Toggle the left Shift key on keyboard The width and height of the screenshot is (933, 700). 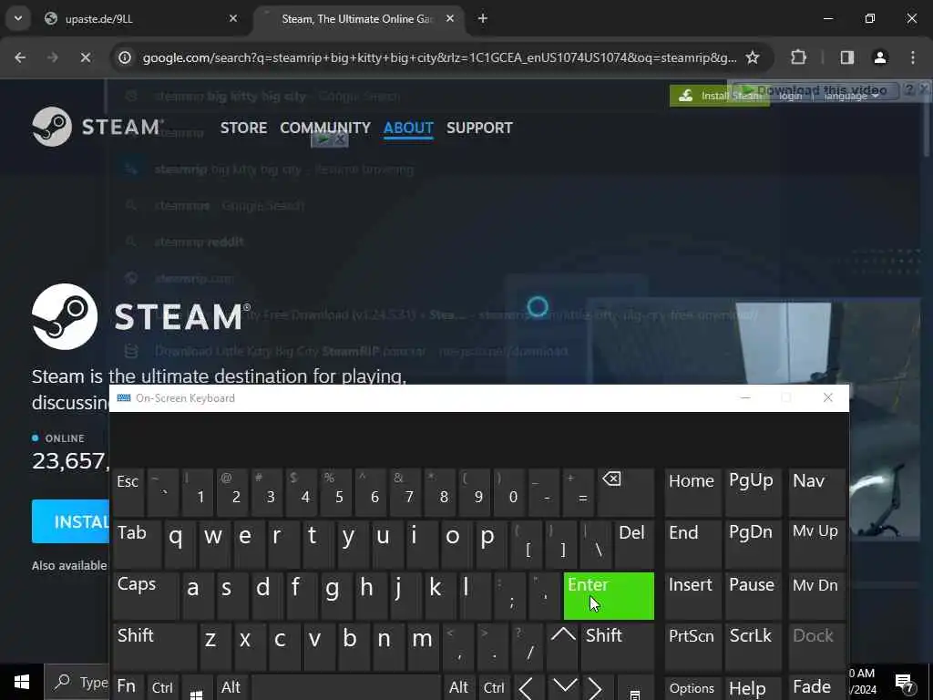click(154, 647)
